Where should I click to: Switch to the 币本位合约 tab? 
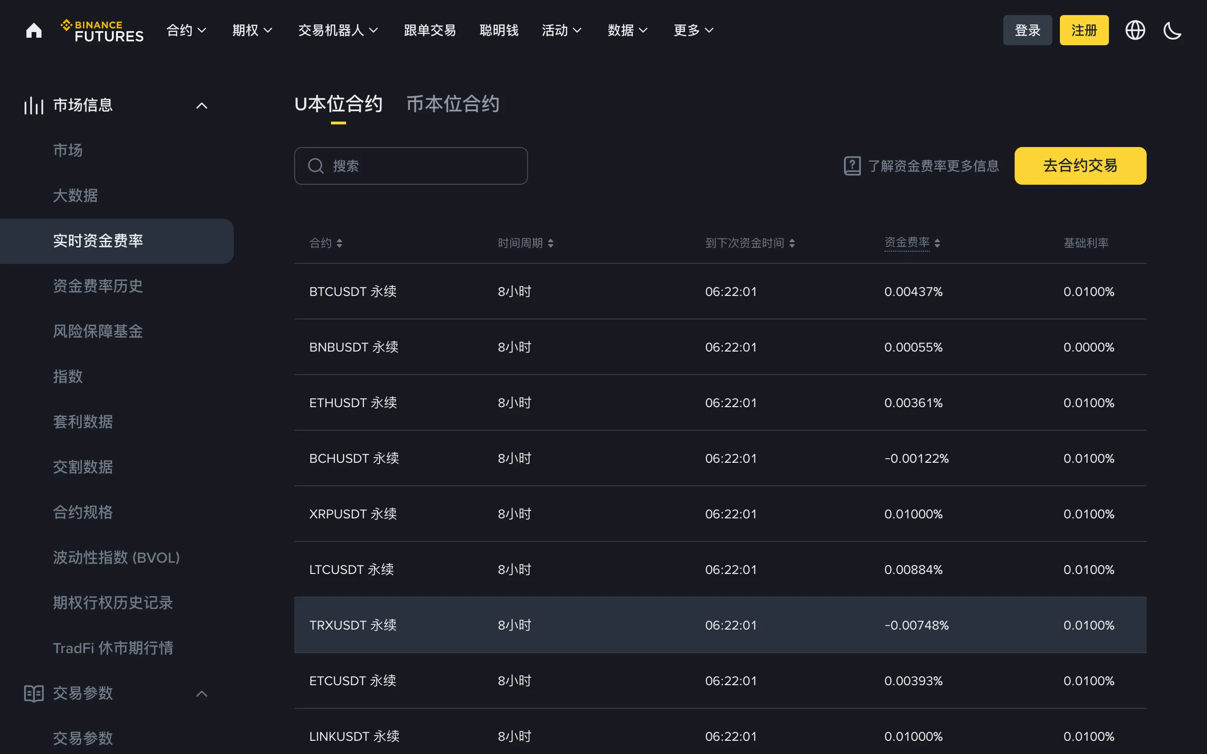[453, 104]
